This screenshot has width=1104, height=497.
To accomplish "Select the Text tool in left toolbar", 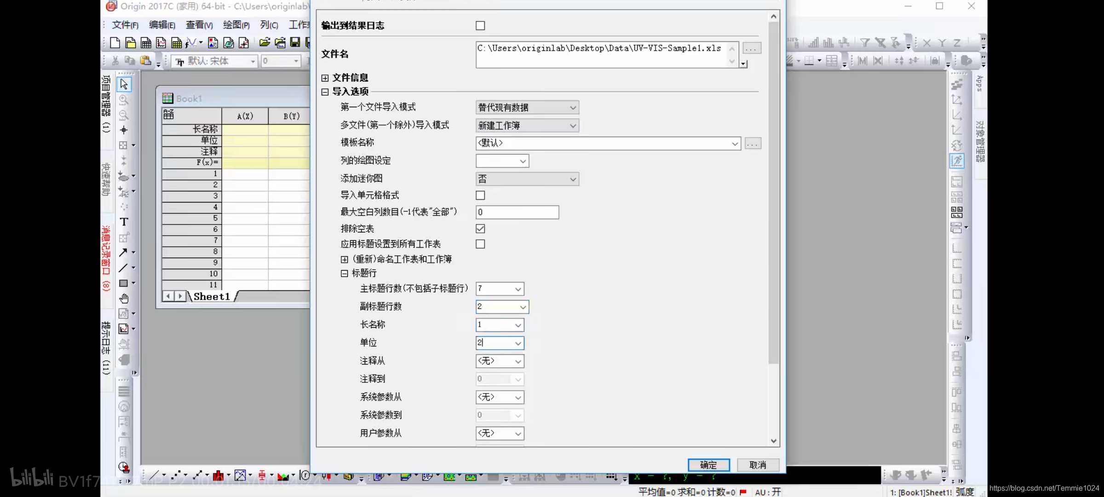I will [x=124, y=222].
